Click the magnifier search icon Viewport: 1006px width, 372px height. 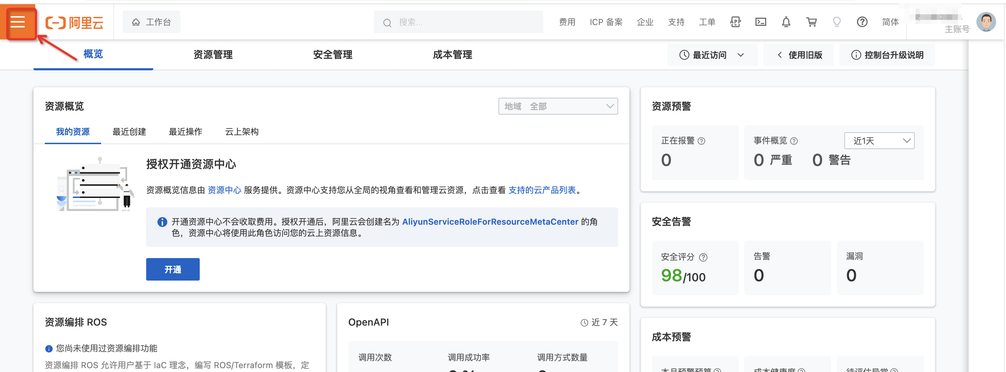click(387, 23)
